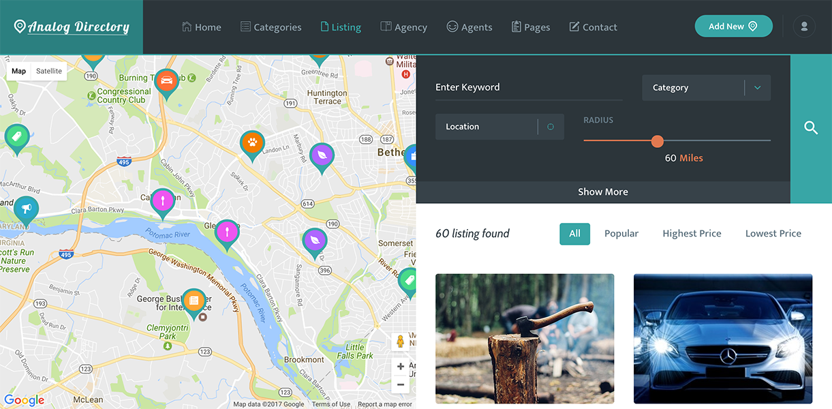Click the Listing document icon
The image size is (832, 409).
[x=324, y=27]
